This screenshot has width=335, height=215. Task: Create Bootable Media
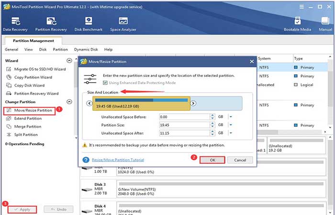pyautogui.click(x=297, y=24)
